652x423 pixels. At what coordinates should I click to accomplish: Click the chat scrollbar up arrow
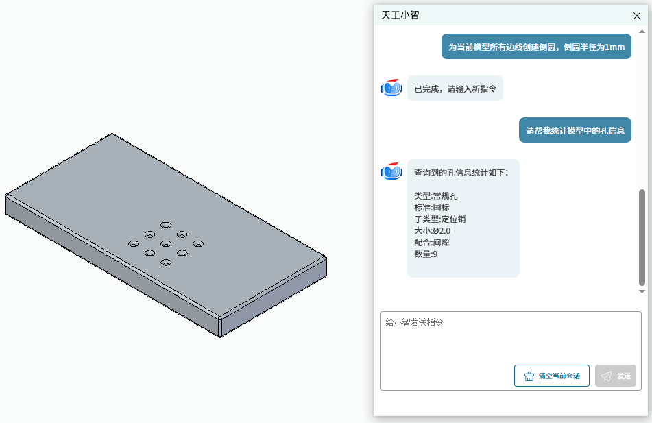tap(642, 32)
